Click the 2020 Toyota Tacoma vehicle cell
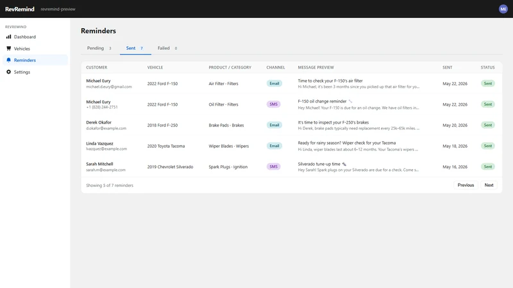 coord(166,146)
